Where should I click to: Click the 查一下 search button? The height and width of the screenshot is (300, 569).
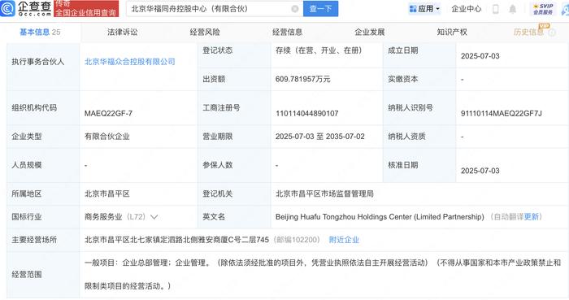pyautogui.click(x=321, y=9)
